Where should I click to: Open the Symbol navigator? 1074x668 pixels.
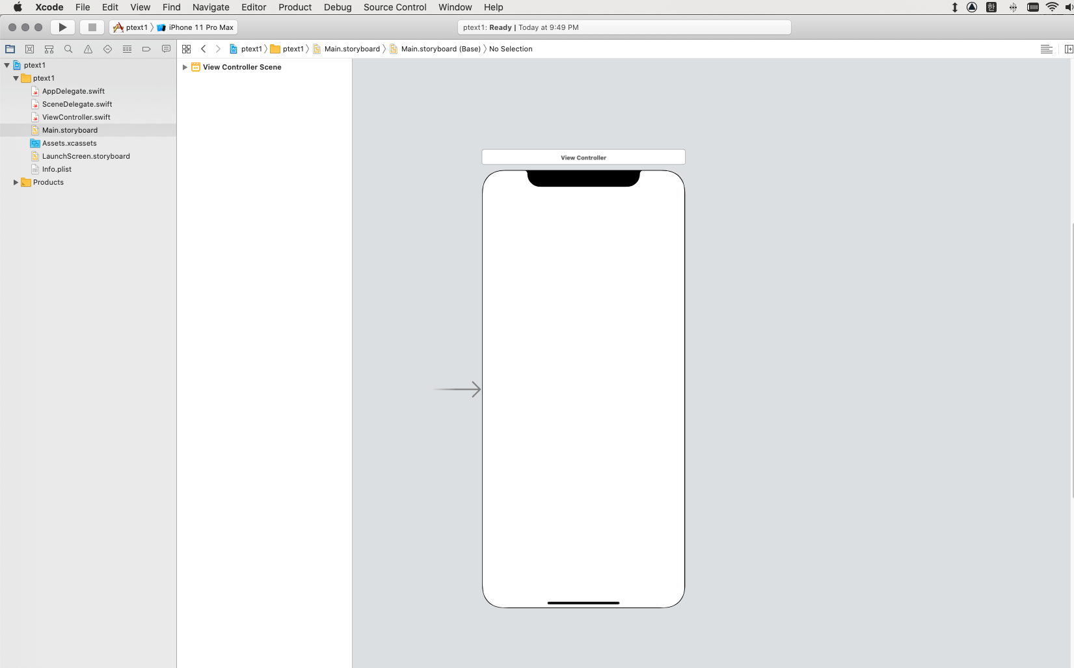[x=49, y=49]
